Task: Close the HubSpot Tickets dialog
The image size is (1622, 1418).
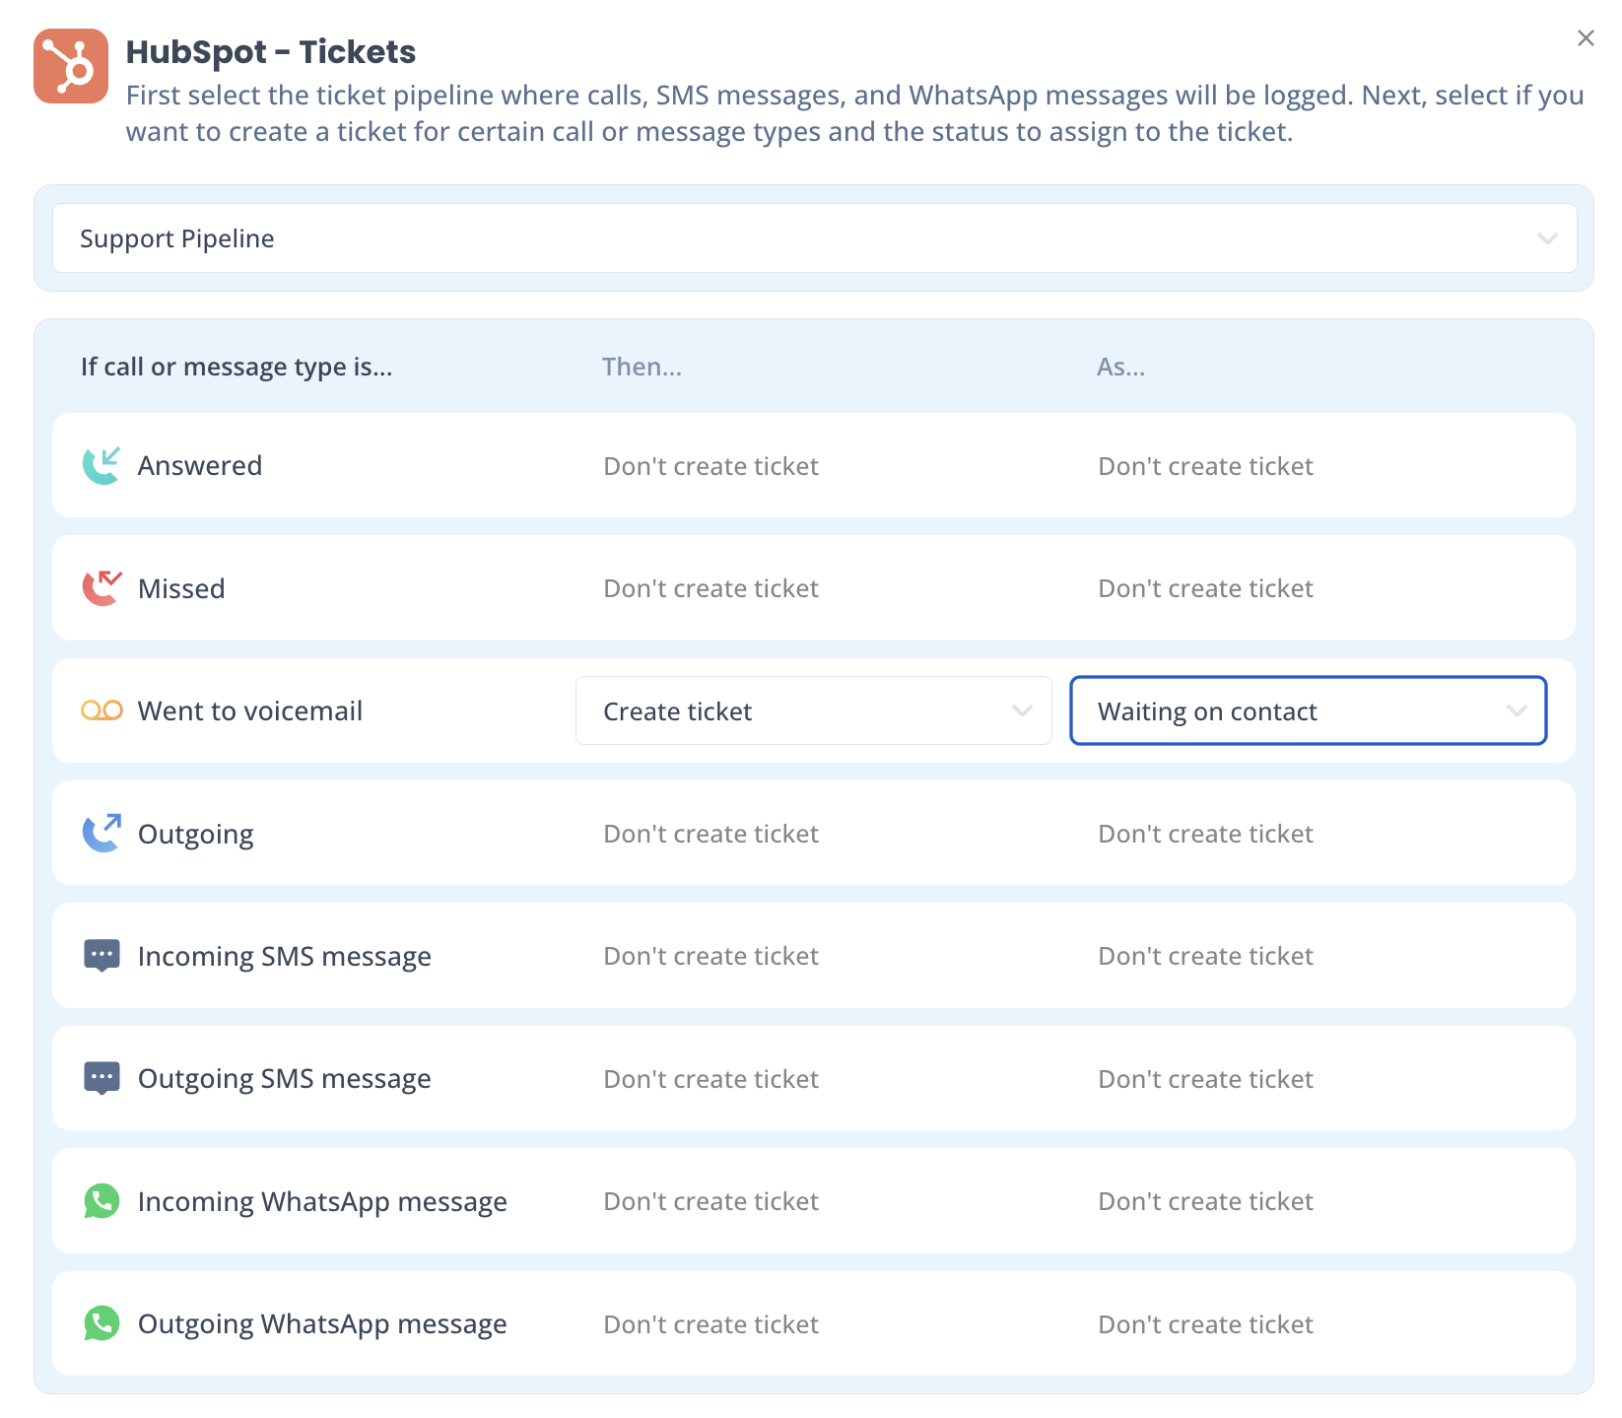Action: pos(1586,37)
